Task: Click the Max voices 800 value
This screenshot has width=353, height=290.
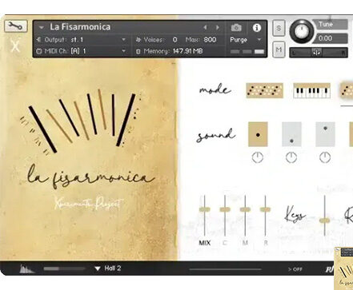Action: pos(210,40)
